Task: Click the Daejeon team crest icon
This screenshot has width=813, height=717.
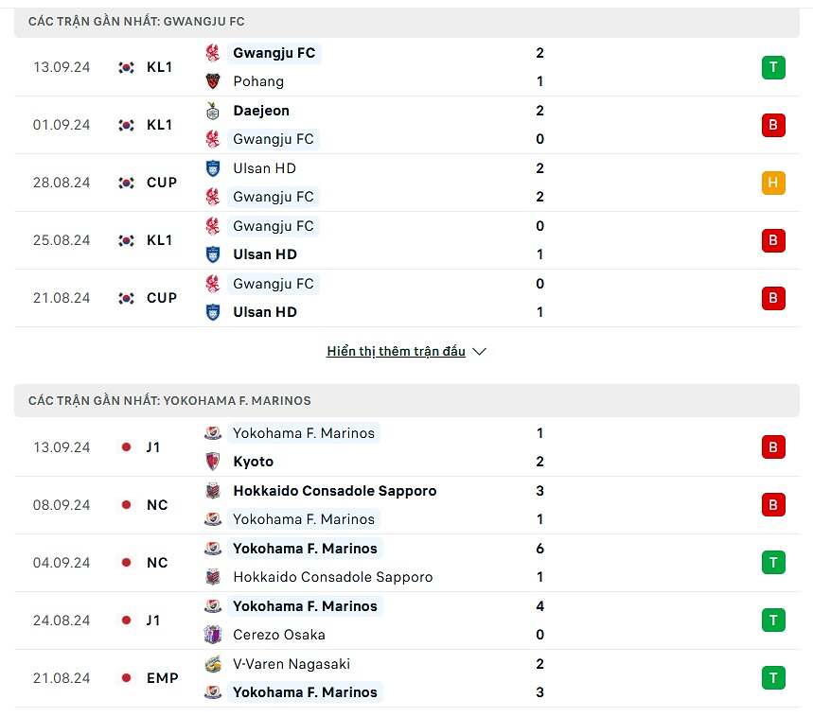Action: 213,111
